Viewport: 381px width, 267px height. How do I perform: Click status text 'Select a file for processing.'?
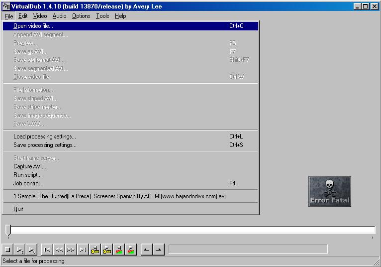[x=34, y=261]
